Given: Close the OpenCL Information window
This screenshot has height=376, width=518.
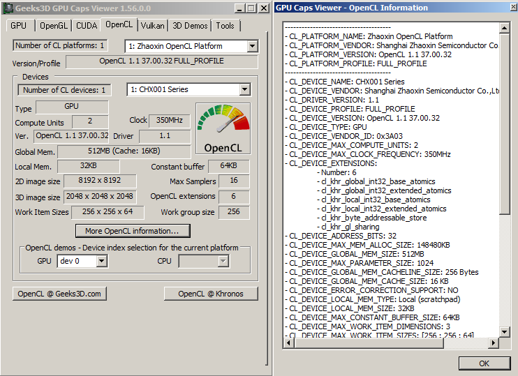Looking at the screenshot, I should (x=514, y=7).
